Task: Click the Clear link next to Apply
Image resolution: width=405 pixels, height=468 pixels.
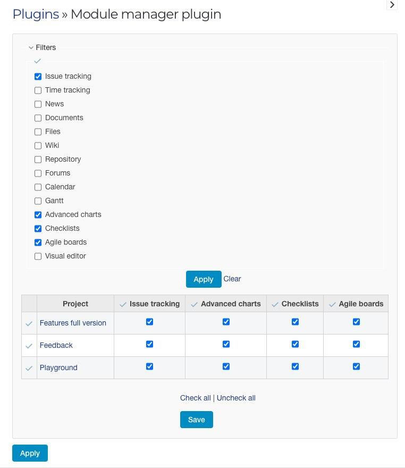Action: 232,279
